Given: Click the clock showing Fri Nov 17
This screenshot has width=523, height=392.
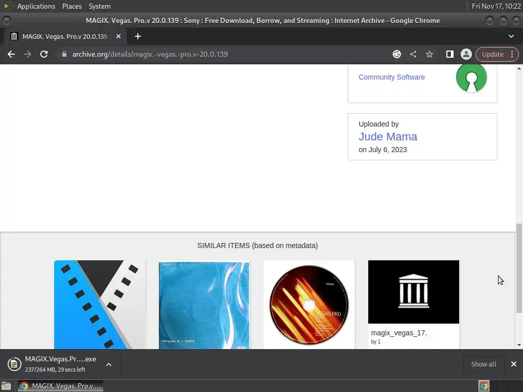Looking at the screenshot, I should pos(496,6).
